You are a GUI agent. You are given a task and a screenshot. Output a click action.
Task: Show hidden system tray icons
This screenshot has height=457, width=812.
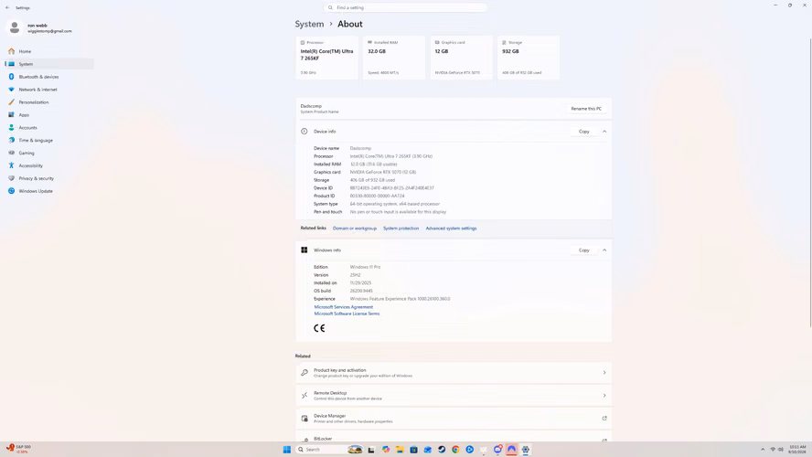coord(763,450)
